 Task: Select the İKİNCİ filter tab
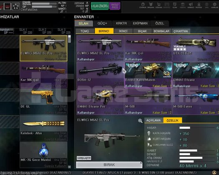pyautogui.click(x=123, y=31)
